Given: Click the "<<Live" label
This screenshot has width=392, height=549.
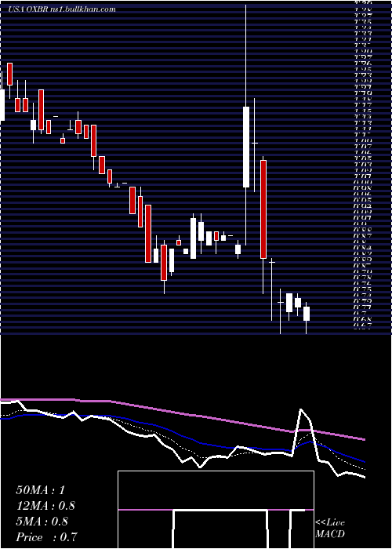Looking at the screenshot, I should [x=330, y=523].
